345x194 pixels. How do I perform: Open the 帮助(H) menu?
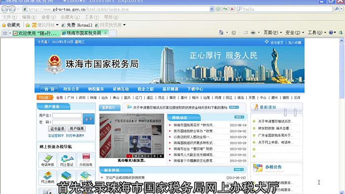[111, 17]
